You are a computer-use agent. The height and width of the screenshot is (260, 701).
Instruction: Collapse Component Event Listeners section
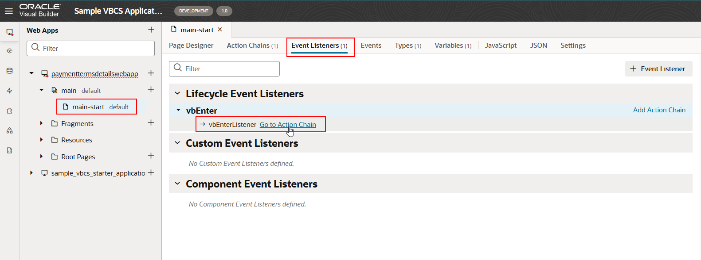(x=177, y=184)
